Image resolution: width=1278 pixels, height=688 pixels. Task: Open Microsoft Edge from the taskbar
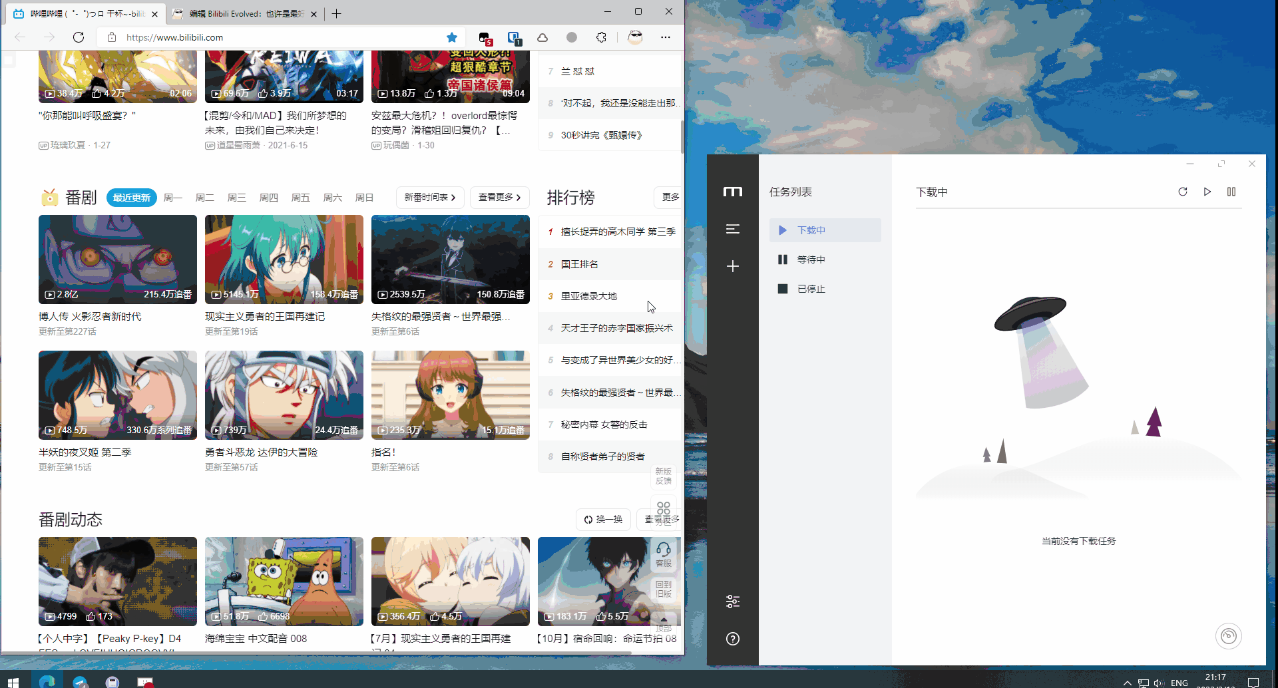tap(47, 681)
